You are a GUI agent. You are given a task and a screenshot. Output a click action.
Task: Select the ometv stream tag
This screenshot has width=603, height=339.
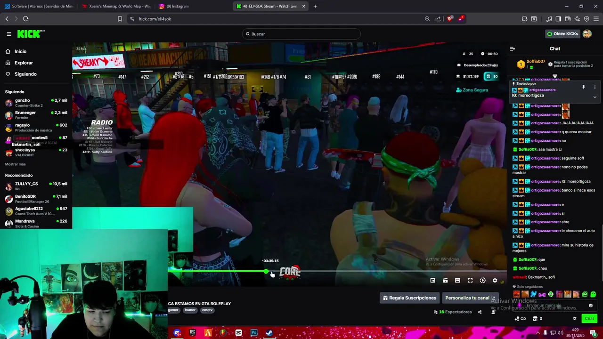(x=207, y=310)
